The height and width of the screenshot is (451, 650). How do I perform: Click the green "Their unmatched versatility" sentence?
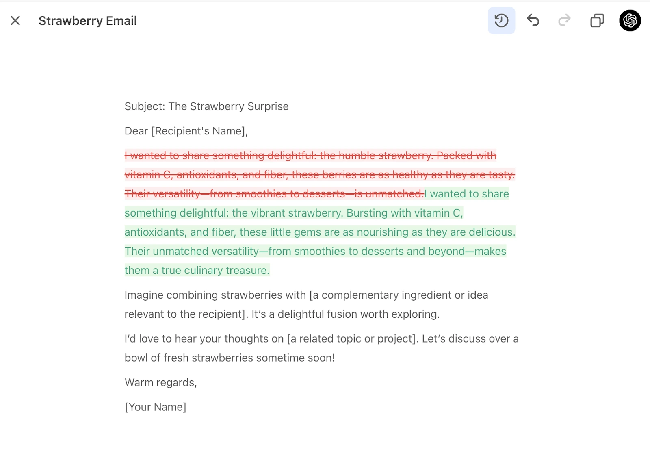click(192, 252)
